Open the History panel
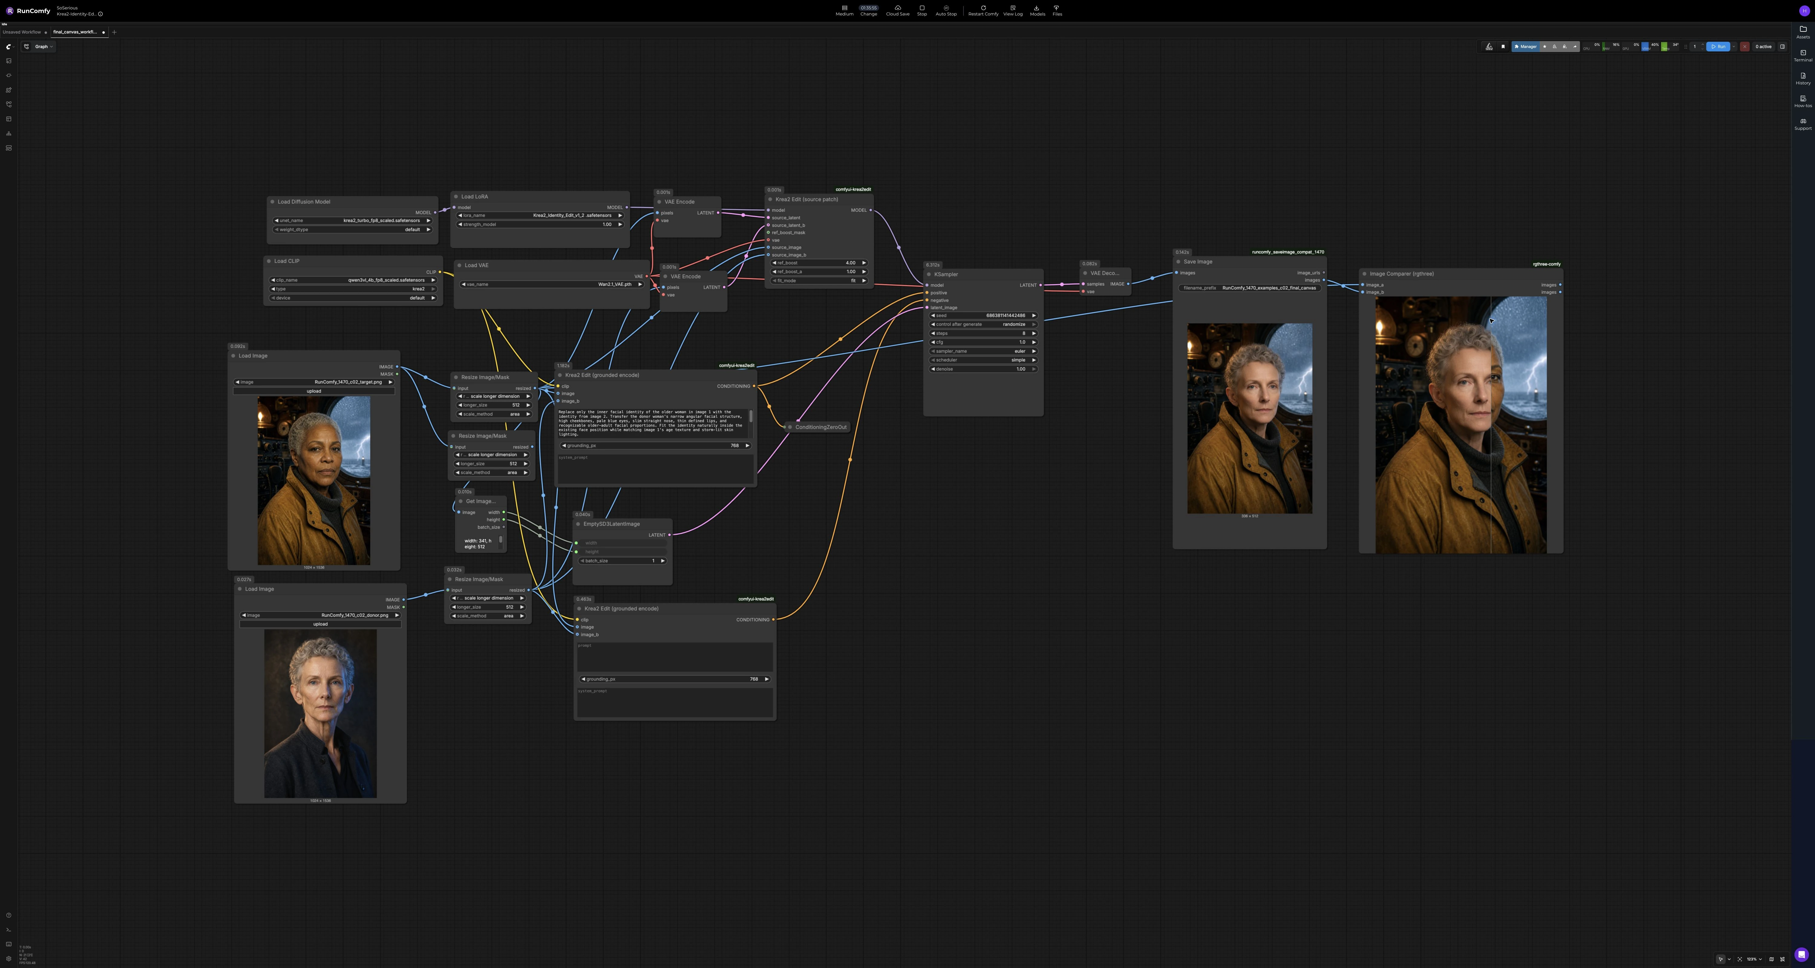 (x=1803, y=78)
